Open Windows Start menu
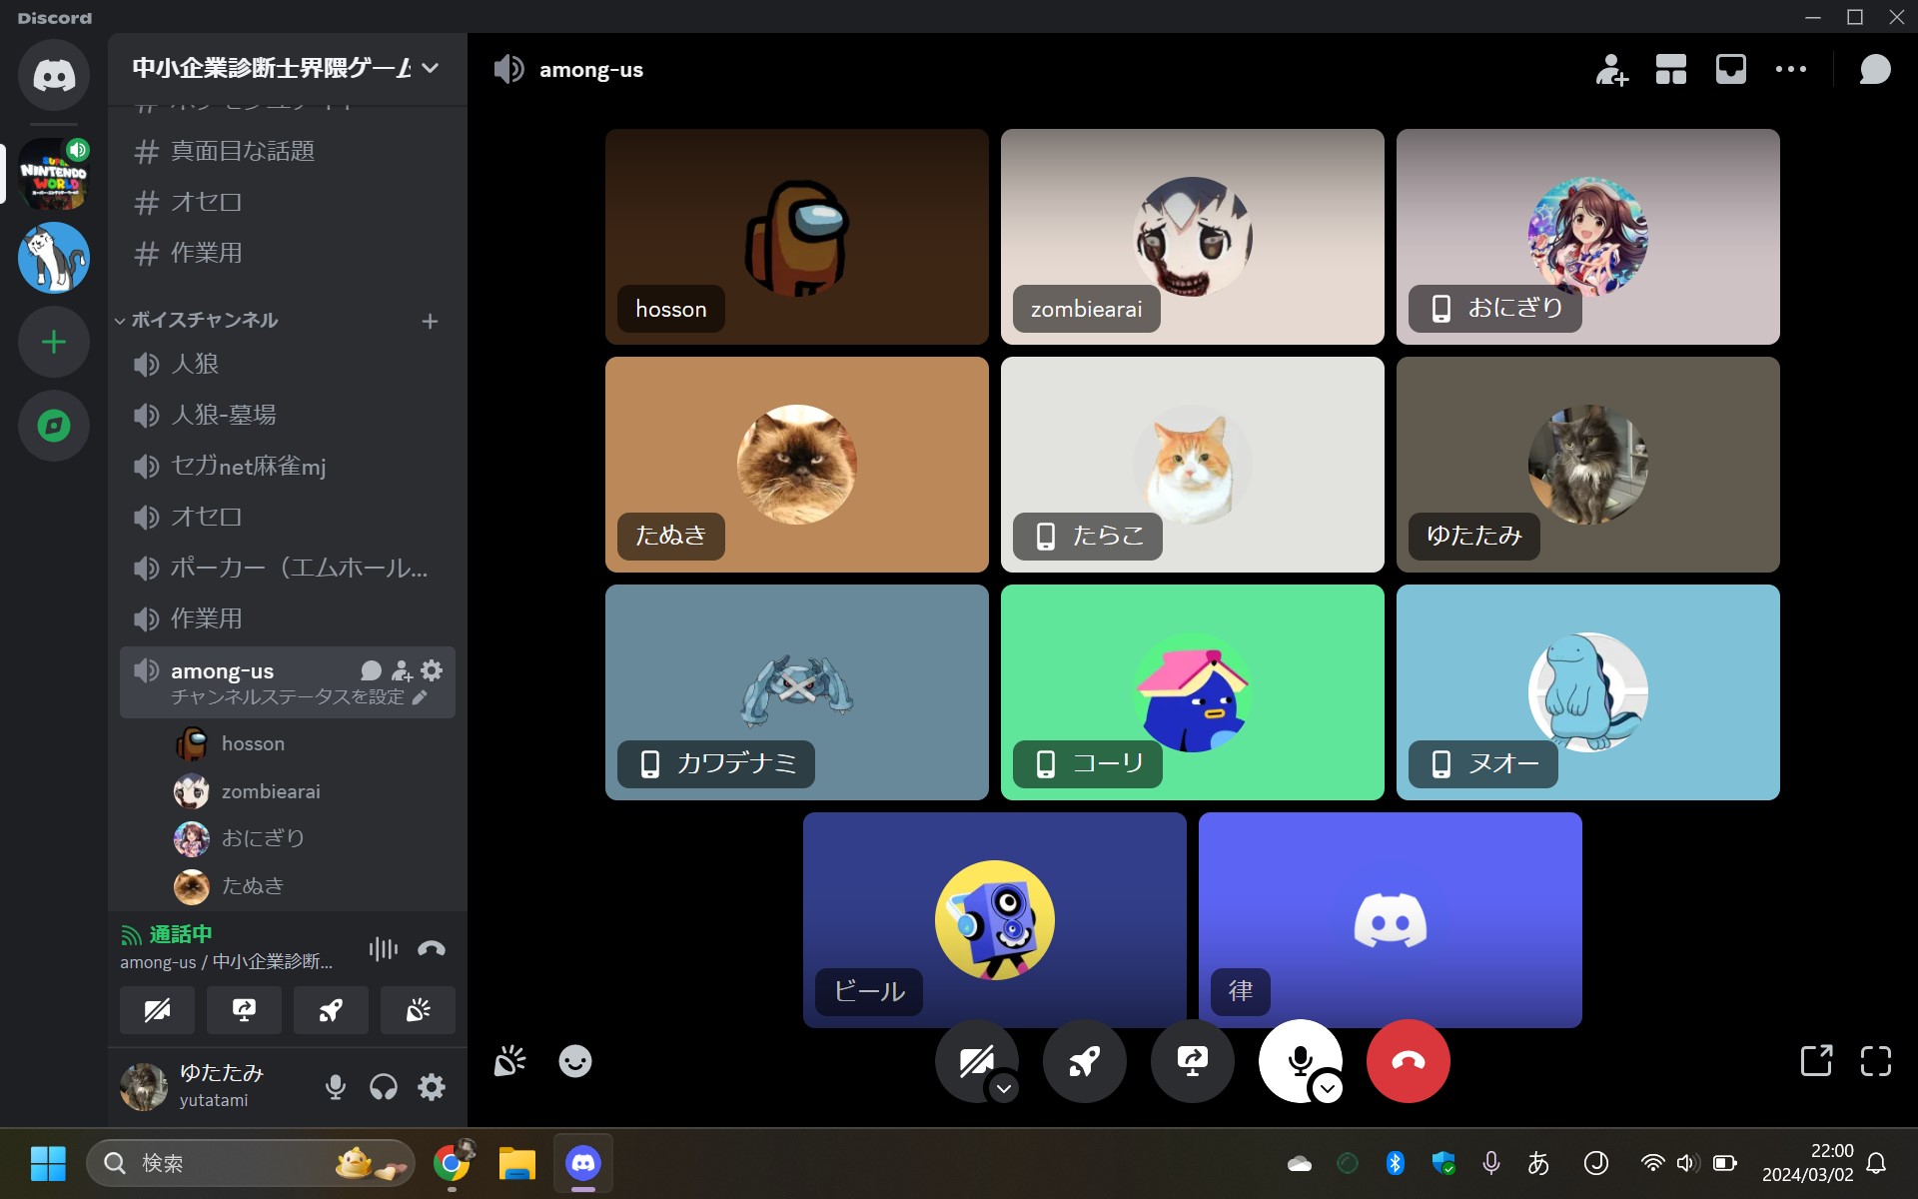 click(x=48, y=1163)
